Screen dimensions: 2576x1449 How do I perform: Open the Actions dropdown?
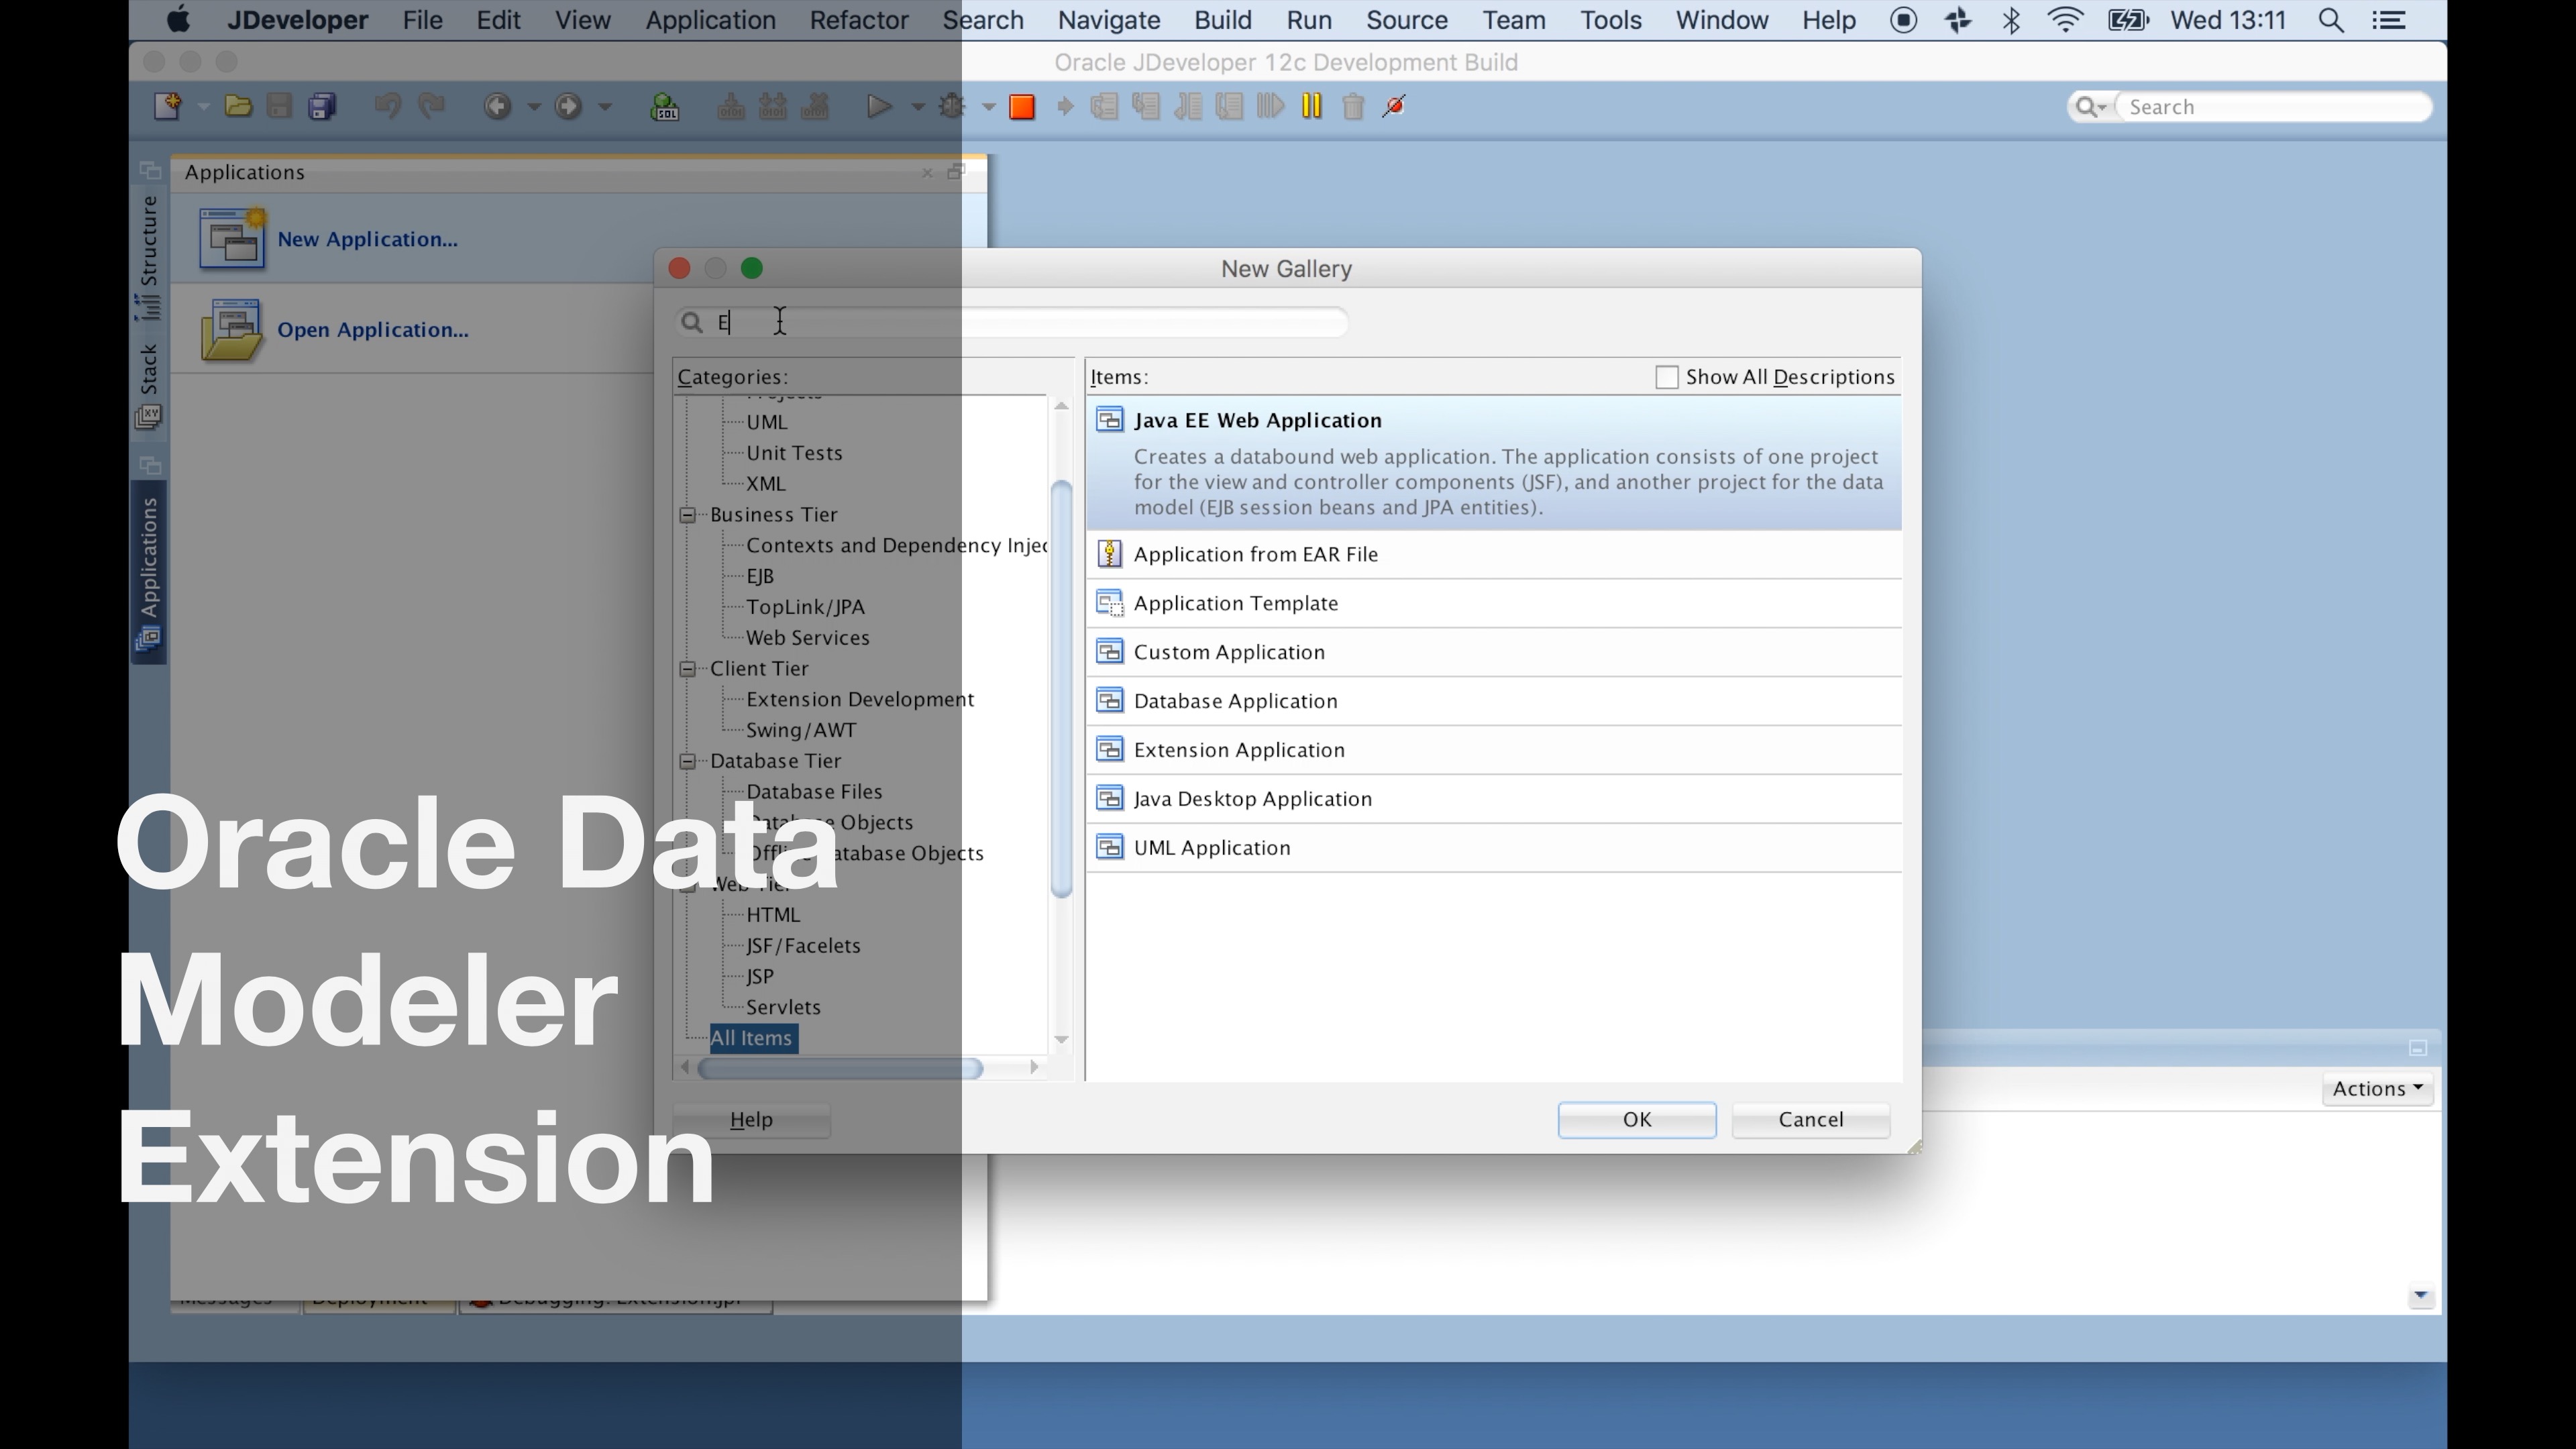point(2377,1089)
